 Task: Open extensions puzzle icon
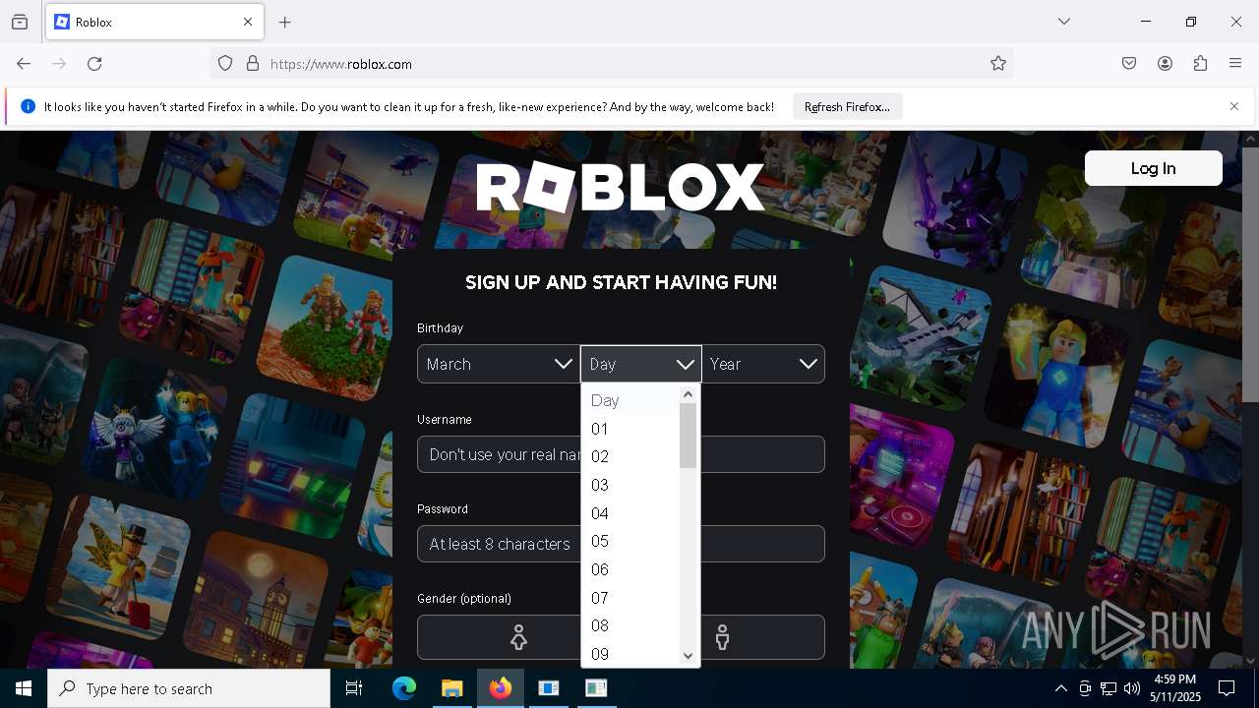tap(1200, 64)
